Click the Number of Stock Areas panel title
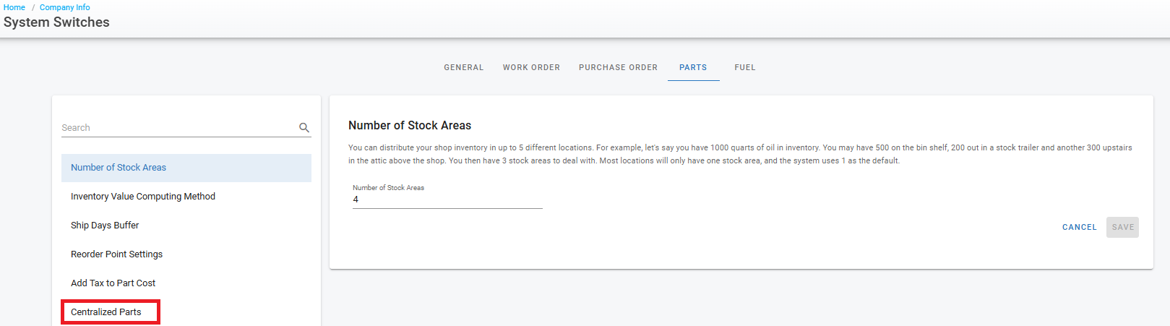The width and height of the screenshot is (1170, 326). [x=410, y=126]
